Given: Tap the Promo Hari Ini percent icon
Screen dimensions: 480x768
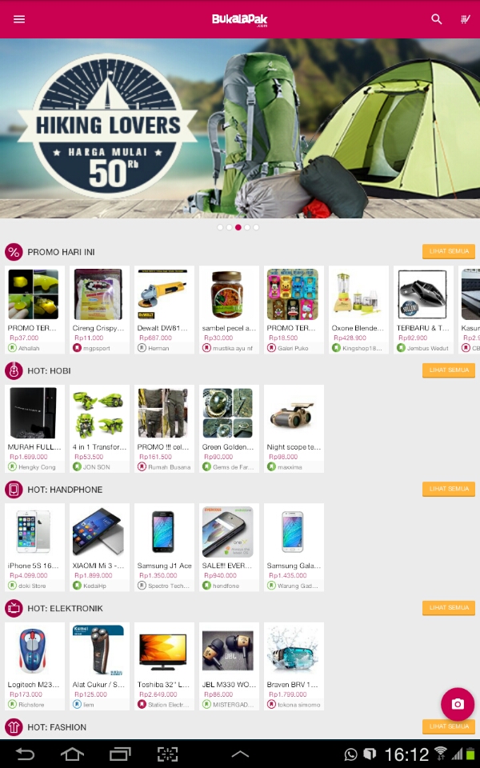Looking at the screenshot, I should coord(14,252).
